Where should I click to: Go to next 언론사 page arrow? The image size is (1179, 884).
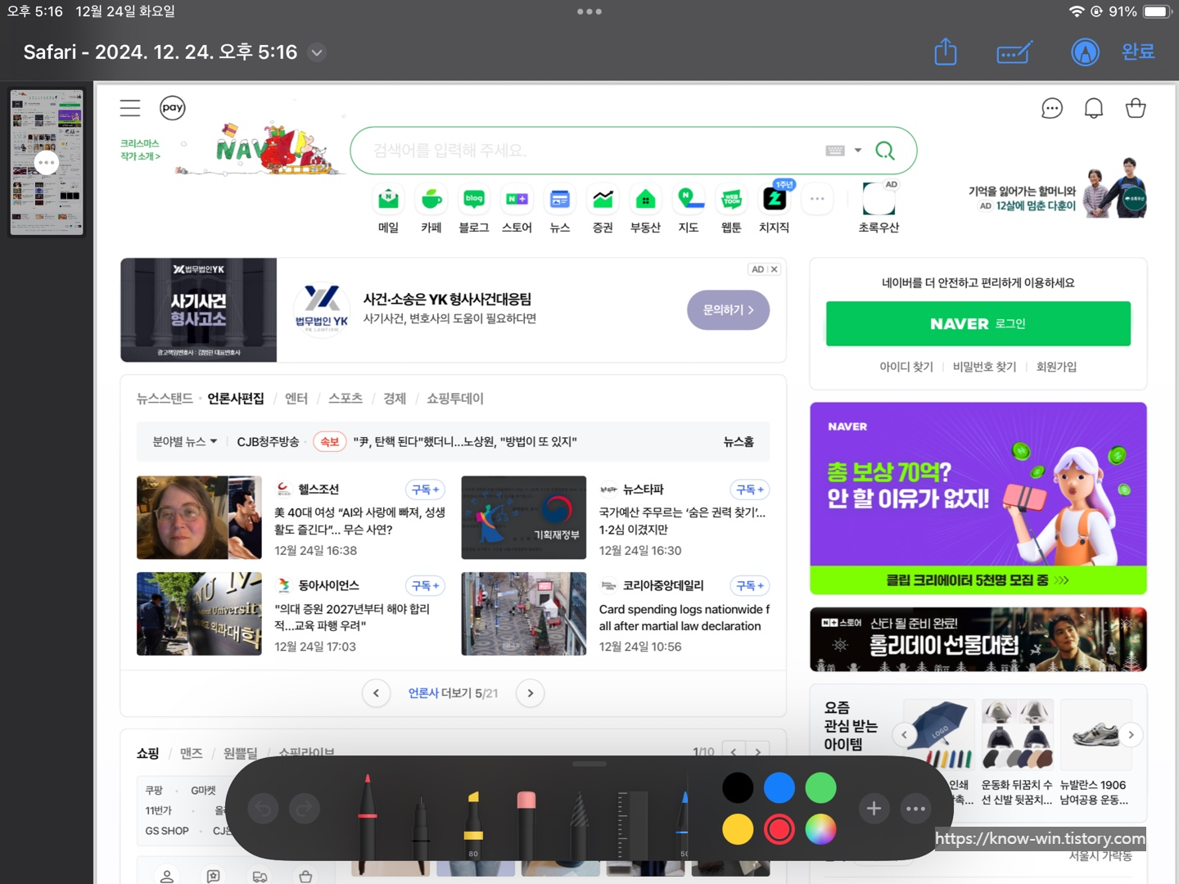[x=531, y=693]
